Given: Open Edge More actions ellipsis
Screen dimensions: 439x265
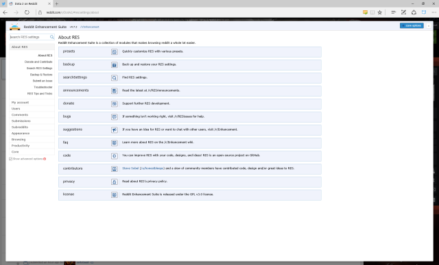Looking at the screenshot, I should (434, 12).
